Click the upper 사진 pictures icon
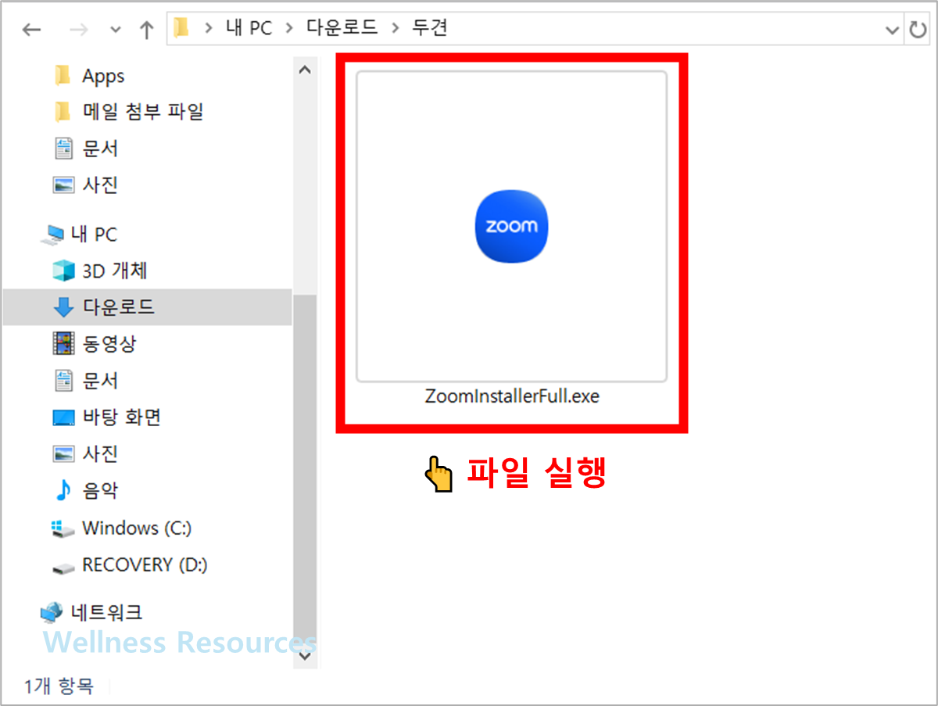Screen dimensions: 938x706 (x=63, y=185)
